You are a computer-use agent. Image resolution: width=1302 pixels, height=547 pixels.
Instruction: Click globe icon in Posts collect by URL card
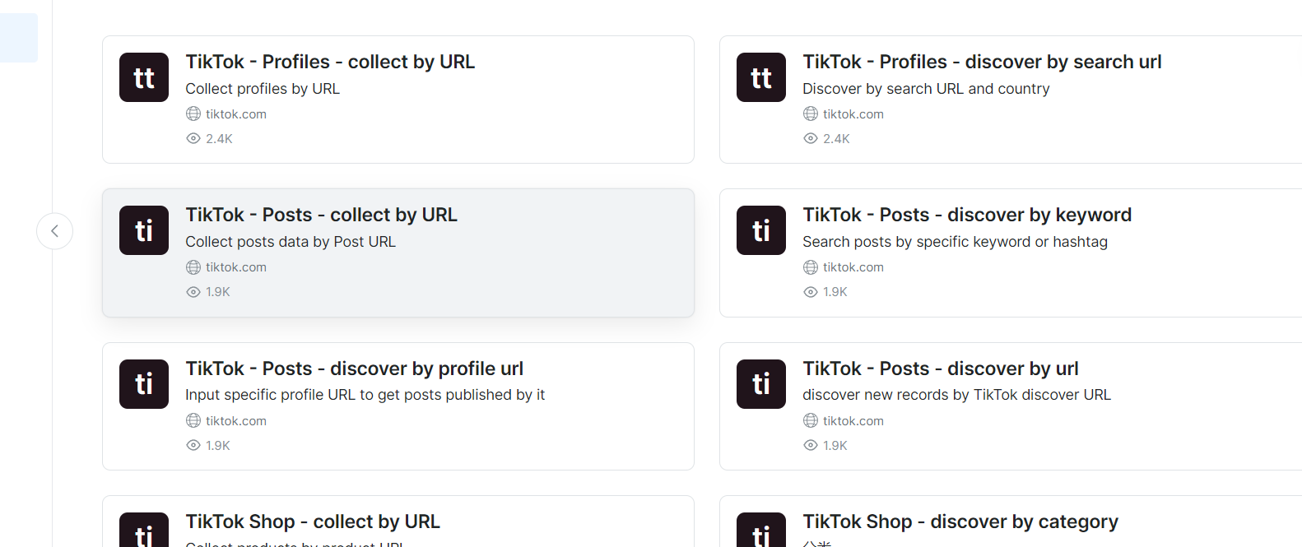click(193, 267)
